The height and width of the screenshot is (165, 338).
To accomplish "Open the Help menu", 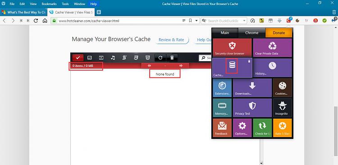I will click(x=94, y=4).
